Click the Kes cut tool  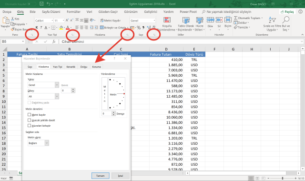click(x=15, y=19)
